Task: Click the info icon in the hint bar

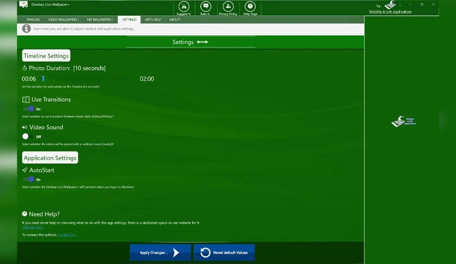Action: pyautogui.click(x=26, y=28)
